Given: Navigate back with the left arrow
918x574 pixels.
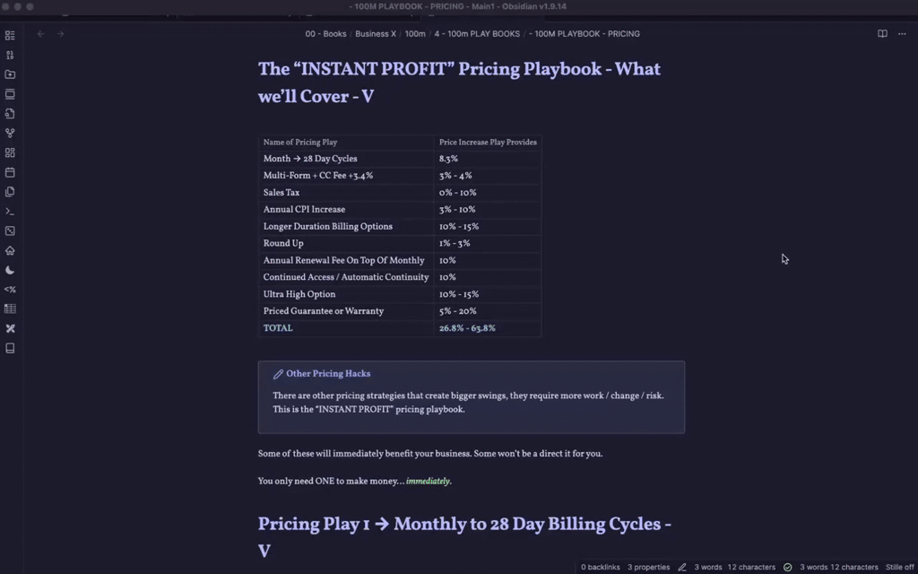Looking at the screenshot, I should 40,33.
